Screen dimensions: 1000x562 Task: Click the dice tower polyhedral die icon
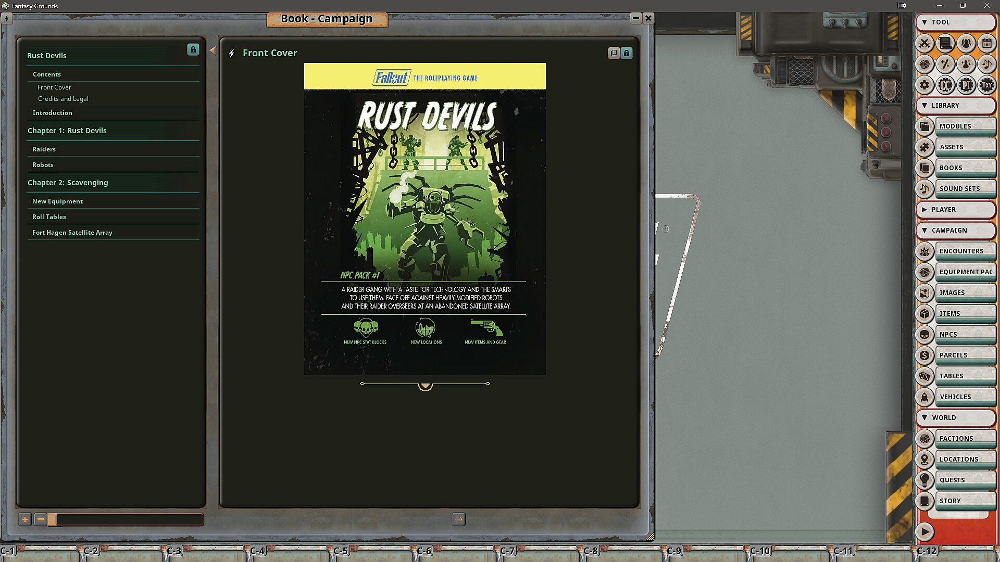(924, 64)
